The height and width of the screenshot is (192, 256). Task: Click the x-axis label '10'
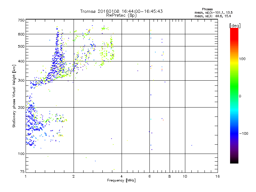pyautogui.click(x=185, y=176)
